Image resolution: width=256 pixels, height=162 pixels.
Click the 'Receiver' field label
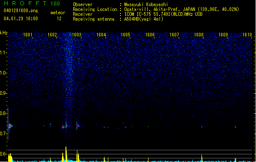(x=83, y=14)
